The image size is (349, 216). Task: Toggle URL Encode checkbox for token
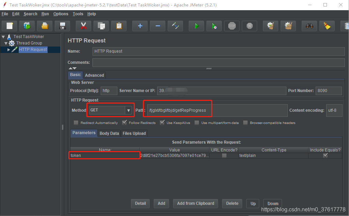225,156
